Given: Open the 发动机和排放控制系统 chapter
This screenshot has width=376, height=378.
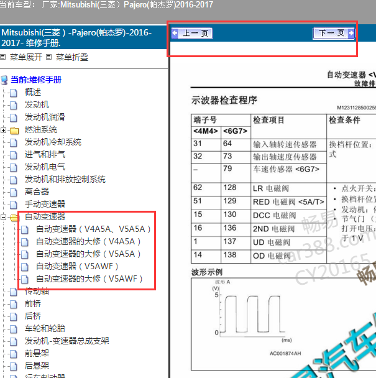Looking at the screenshot, I should (x=65, y=179).
